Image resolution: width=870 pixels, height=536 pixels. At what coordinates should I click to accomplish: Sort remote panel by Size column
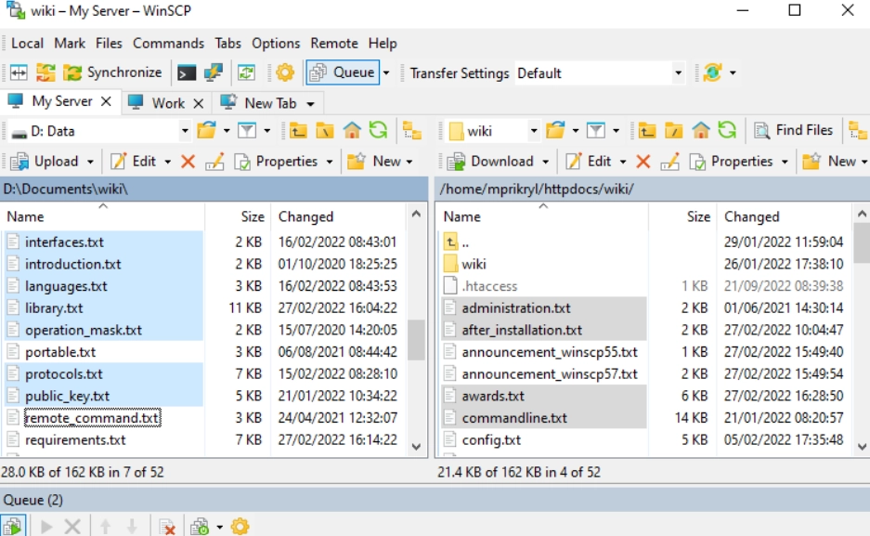click(698, 216)
